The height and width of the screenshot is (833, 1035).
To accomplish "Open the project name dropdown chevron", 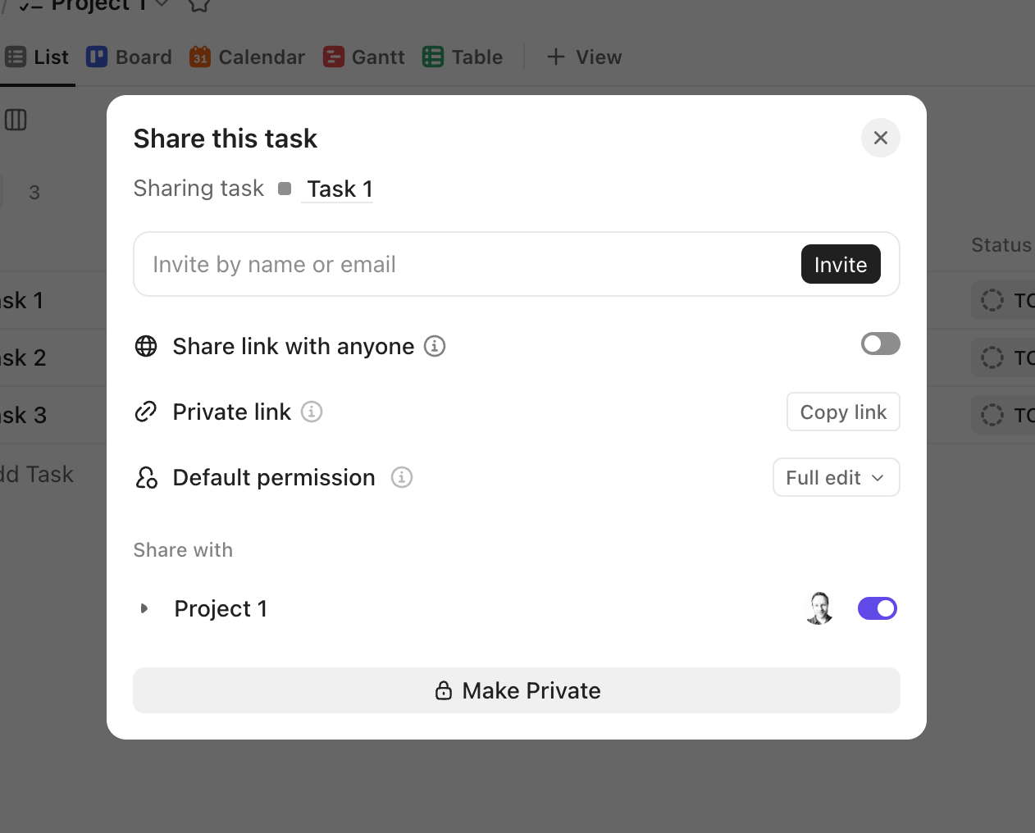I will pos(162,4).
